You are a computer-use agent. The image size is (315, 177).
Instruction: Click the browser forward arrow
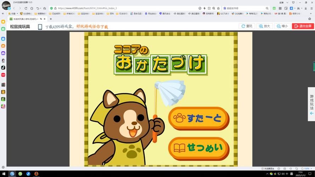pos(20,8)
